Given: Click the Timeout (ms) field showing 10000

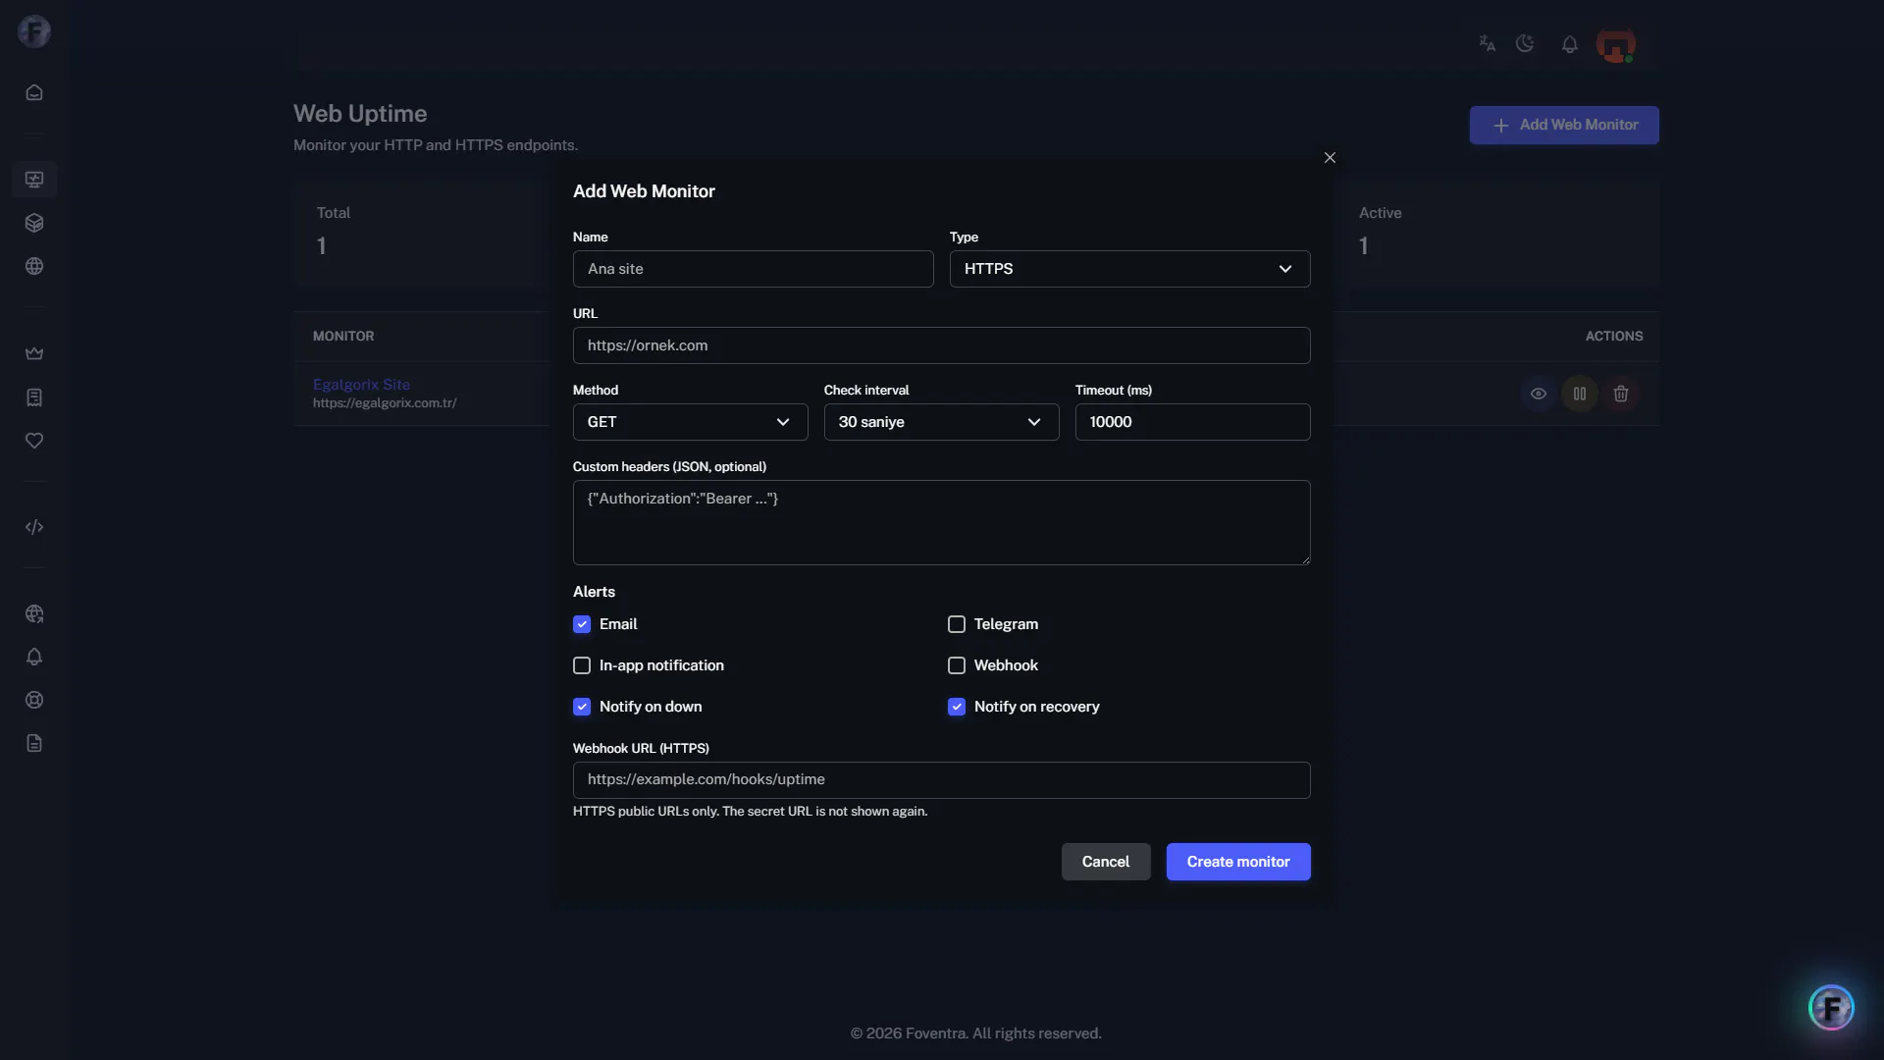Looking at the screenshot, I should [1192, 422].
